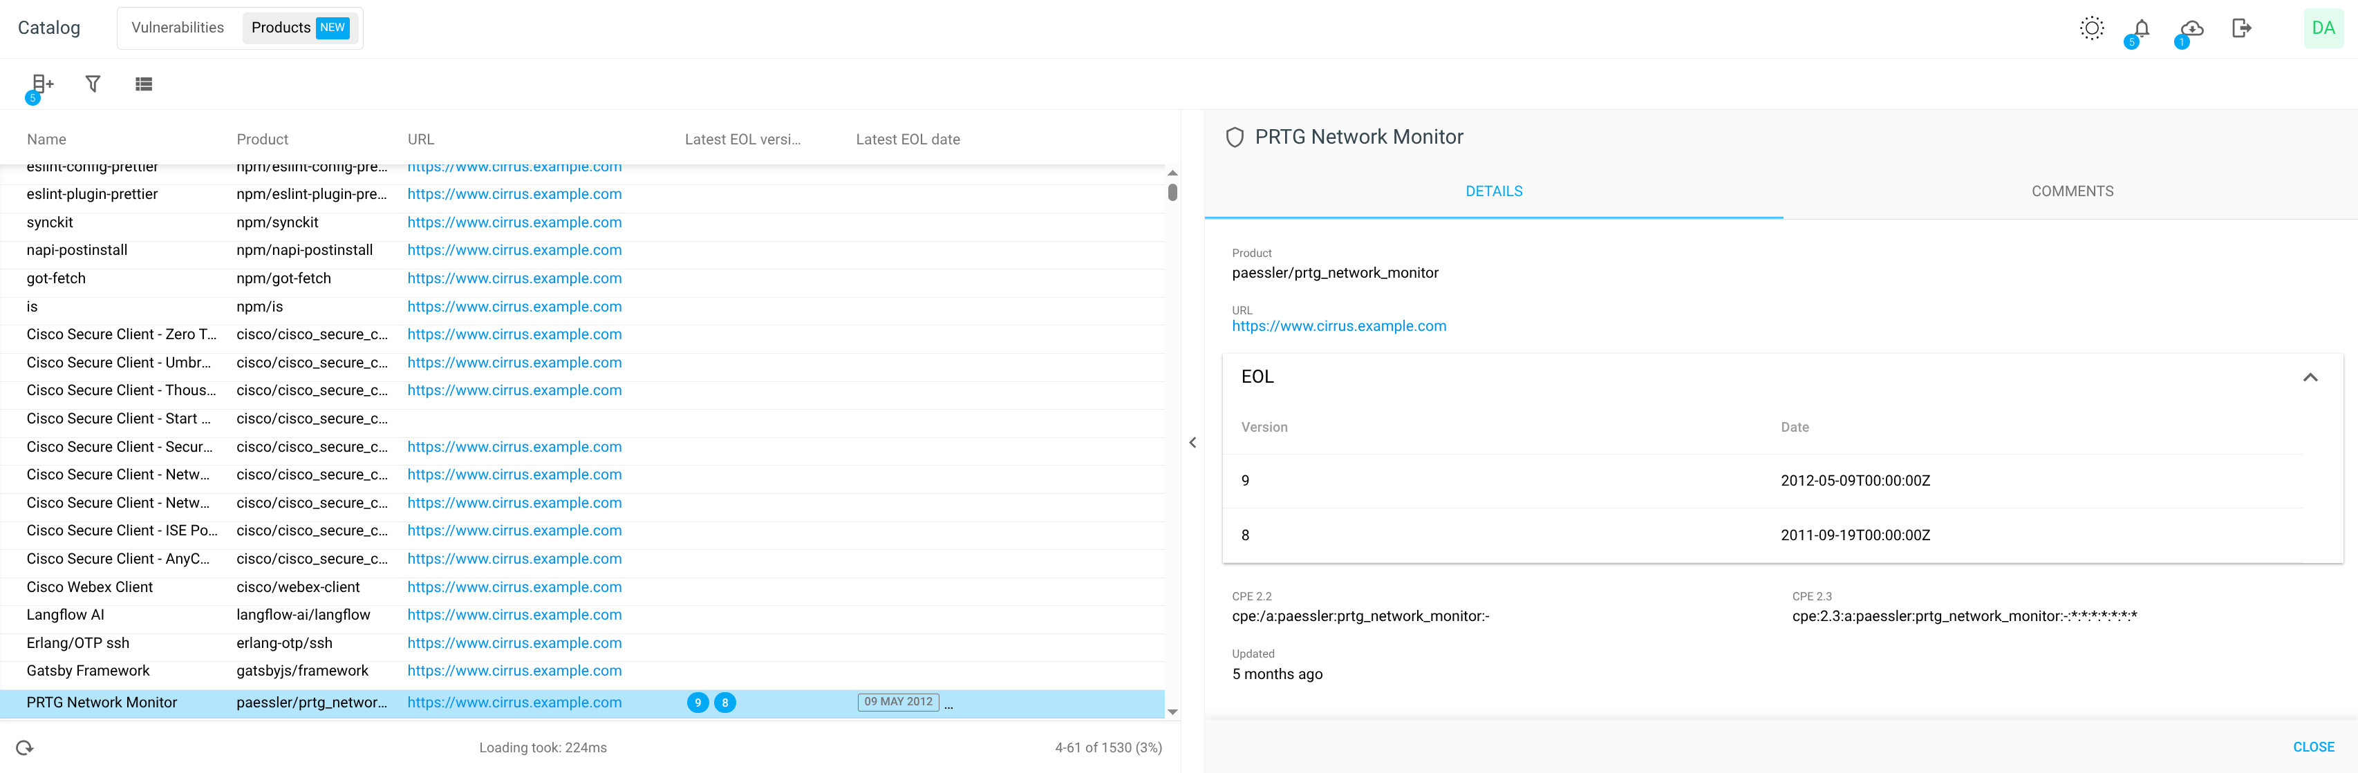
Task: Click the shield icon next to PRTG Network Monitor
Action: tap(1234, 137)
